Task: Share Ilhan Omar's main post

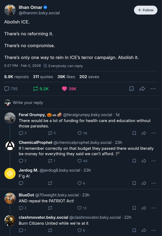Action: point(142,89)
